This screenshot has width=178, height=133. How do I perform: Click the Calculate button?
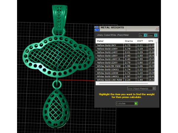coord(127,103)
